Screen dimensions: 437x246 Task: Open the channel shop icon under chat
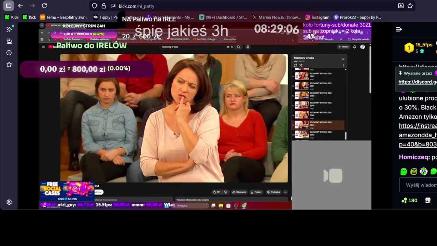coord(428,201)
